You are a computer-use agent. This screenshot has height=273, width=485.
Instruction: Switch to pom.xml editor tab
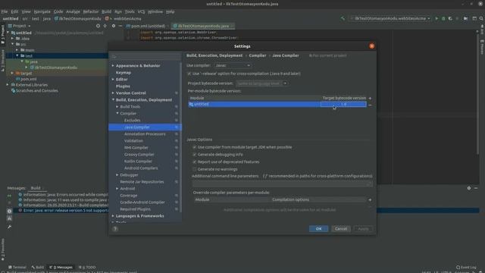[147, 26]
